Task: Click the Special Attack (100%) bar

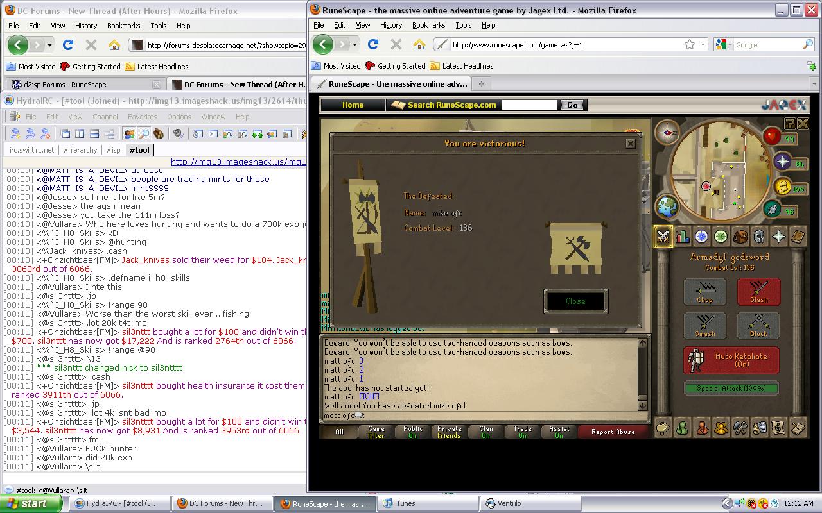Action: (x=731, y=388)
